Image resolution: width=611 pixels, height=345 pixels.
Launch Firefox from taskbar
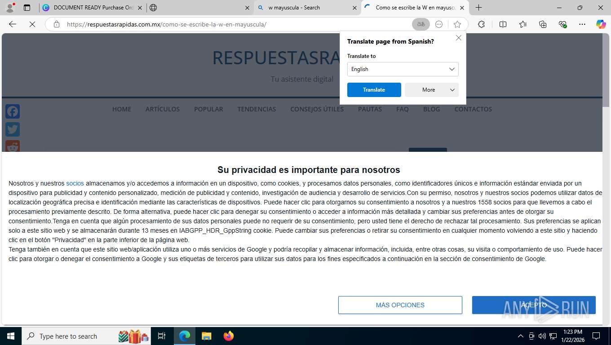(x=229, y=336)
